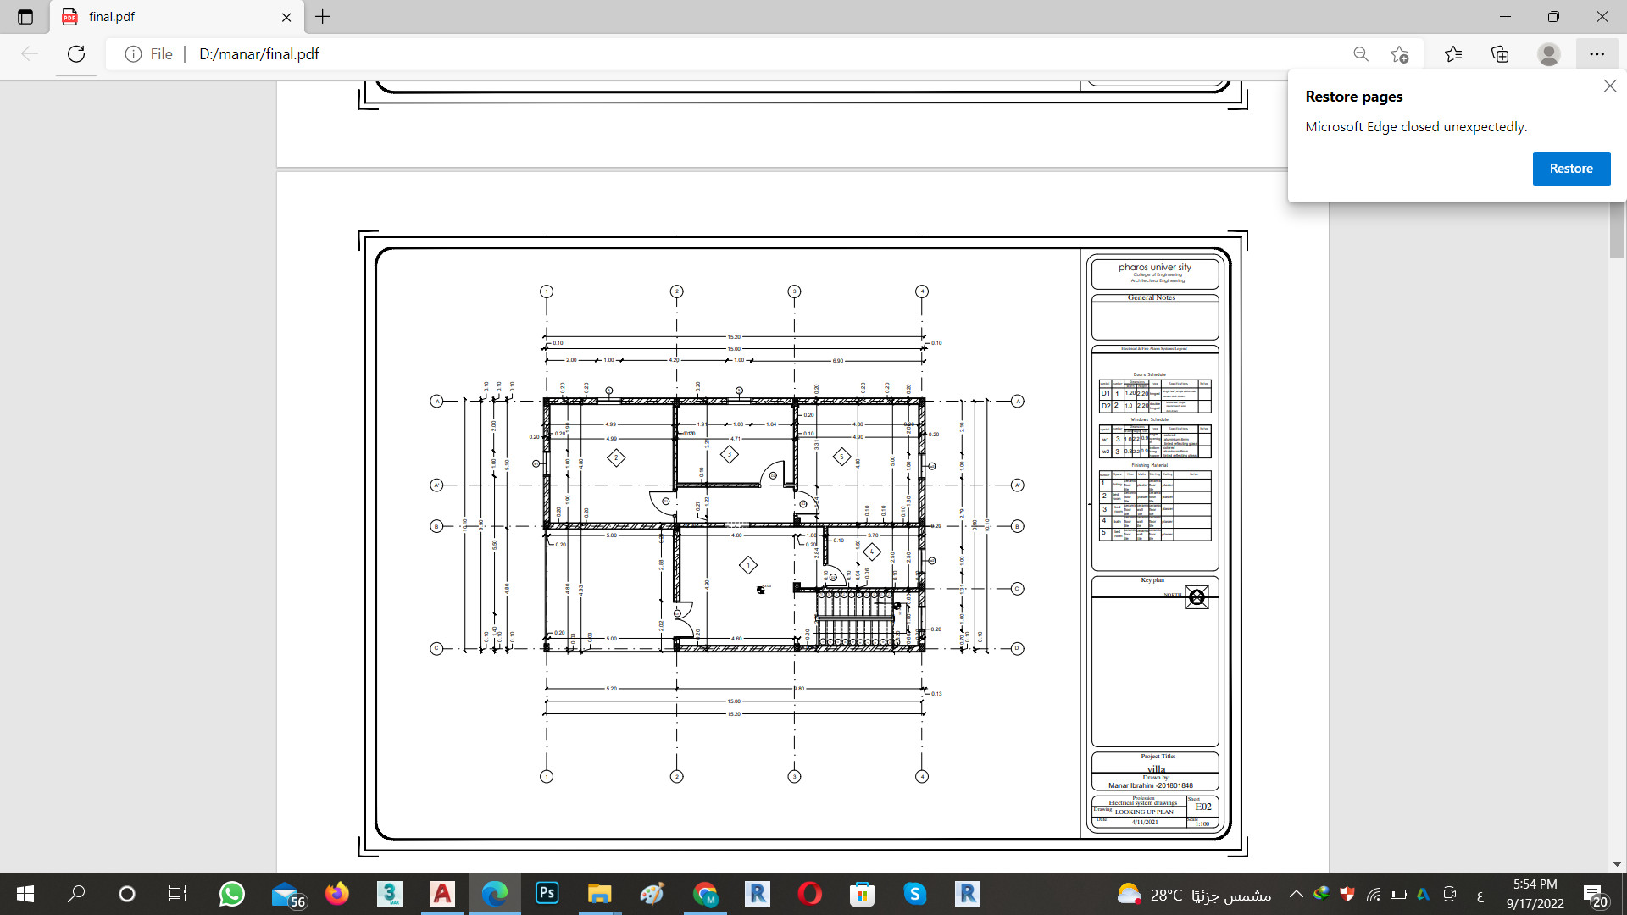This screenshot has width=1627, height=915.
Task: Close the final.pdf tab
Action: 286,17
